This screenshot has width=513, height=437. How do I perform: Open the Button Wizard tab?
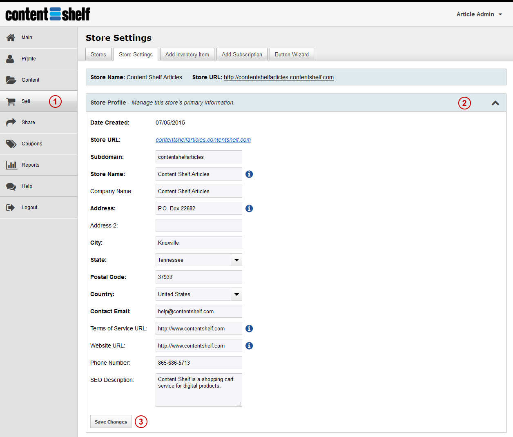click(x=292, y=54)
